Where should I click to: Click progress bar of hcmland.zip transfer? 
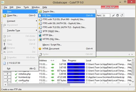coord(76,77)
